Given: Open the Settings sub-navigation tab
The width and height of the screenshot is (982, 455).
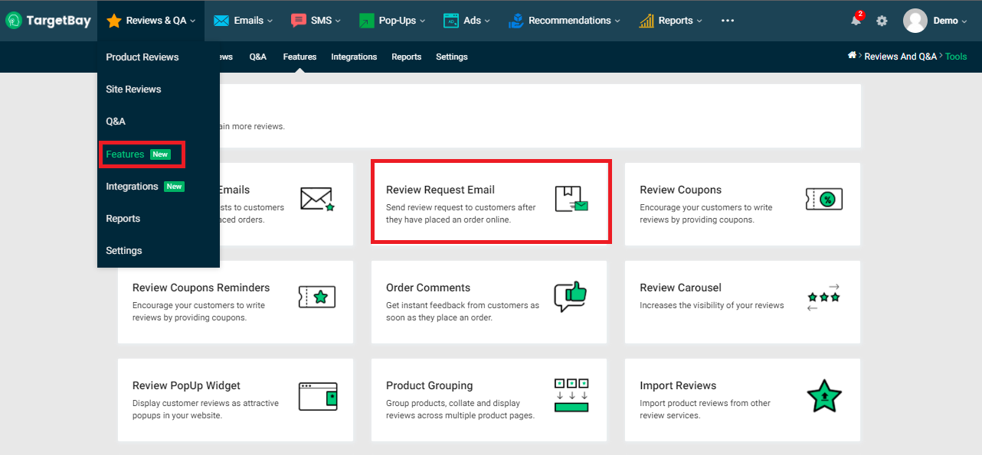Looking at the screenshot, I should coord(452,57).
